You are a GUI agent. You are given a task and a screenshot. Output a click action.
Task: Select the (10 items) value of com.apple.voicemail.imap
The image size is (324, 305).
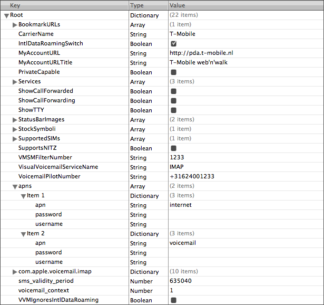click(x=184, y=271)
